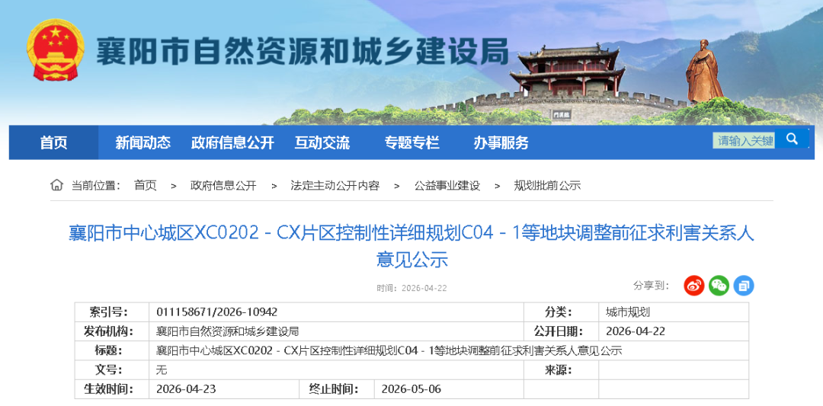Open the 专题专栏 menu item
823x406 pixels.
[x=411, y=142]
